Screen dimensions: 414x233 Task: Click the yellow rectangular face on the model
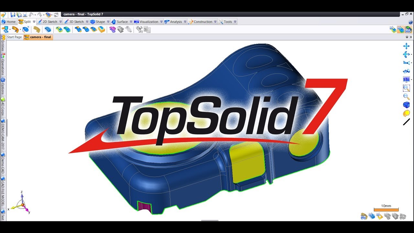pos(247,162)
